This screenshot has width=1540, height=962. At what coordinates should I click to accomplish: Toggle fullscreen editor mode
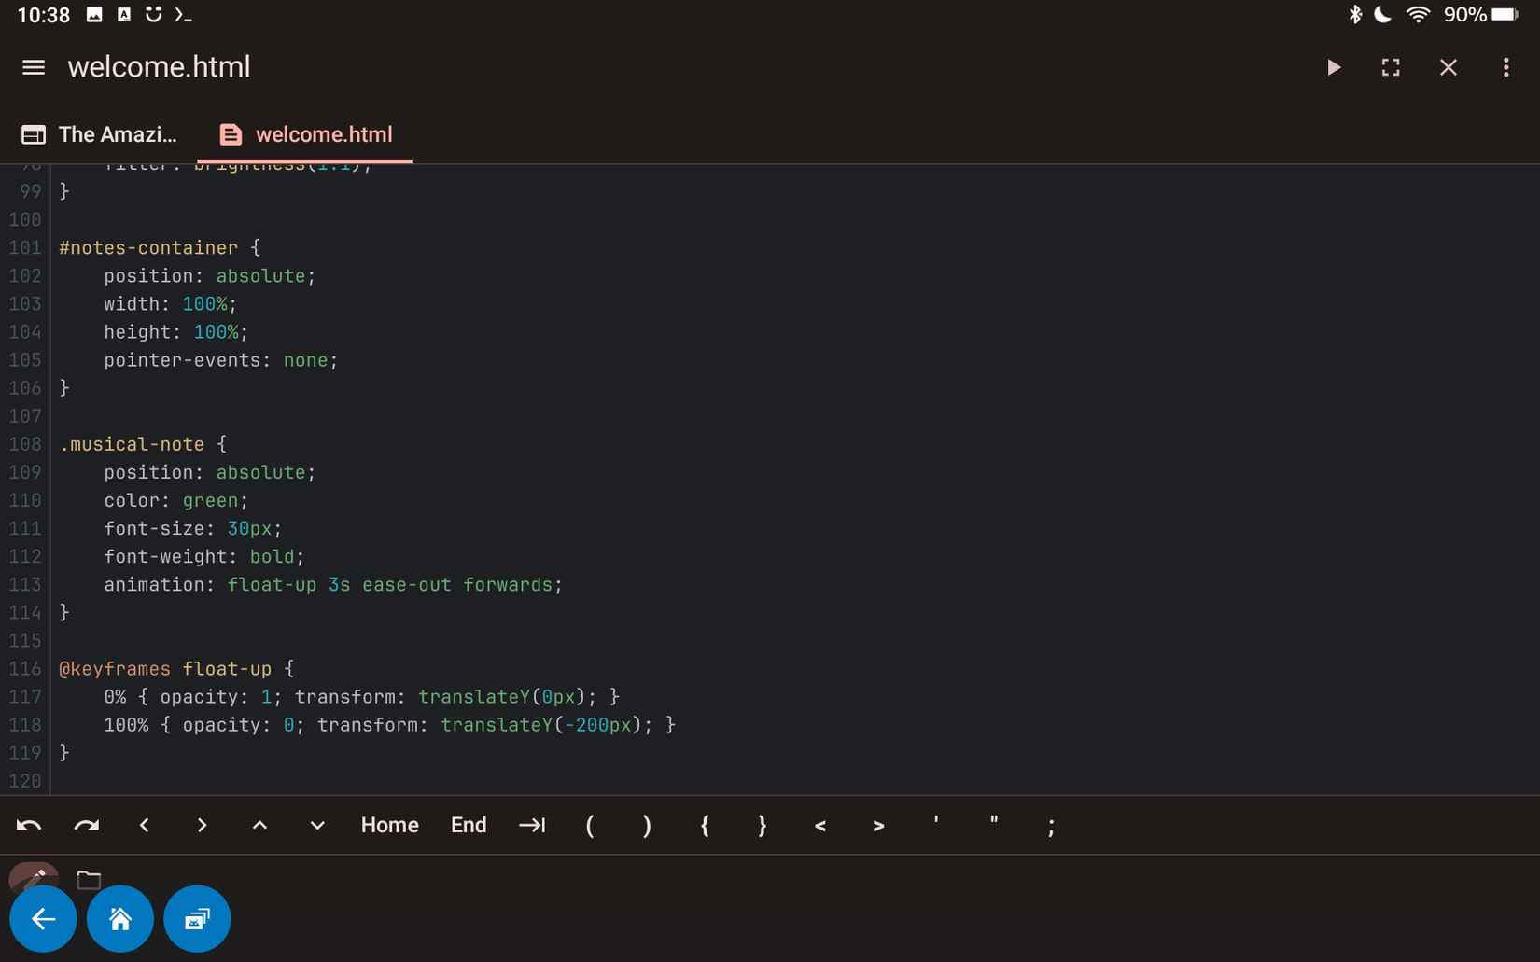tap(1391, 67)
